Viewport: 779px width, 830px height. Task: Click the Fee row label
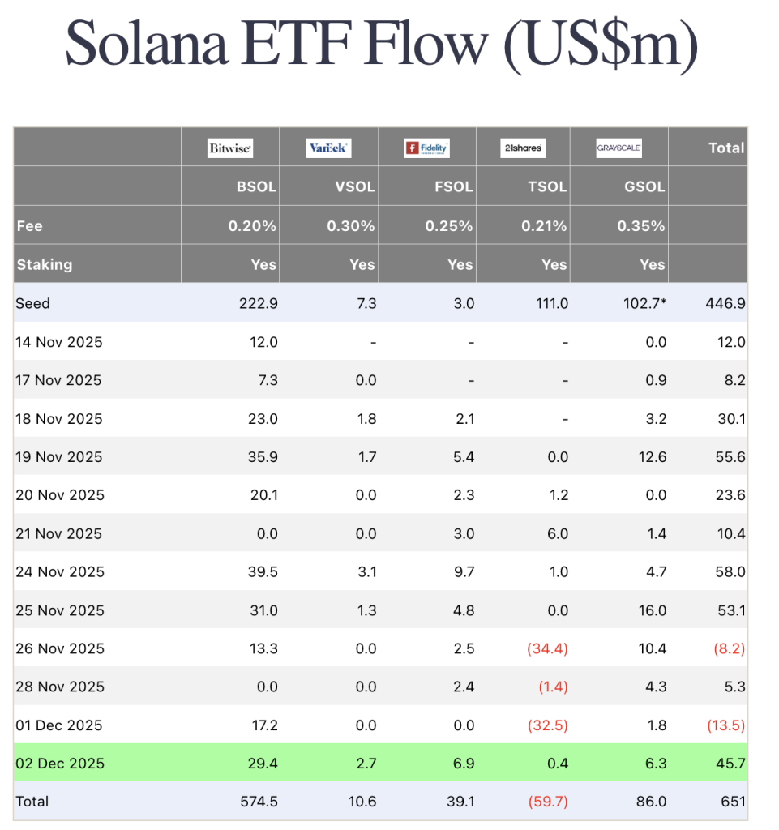pyautogui.click(x=29, y=226)
